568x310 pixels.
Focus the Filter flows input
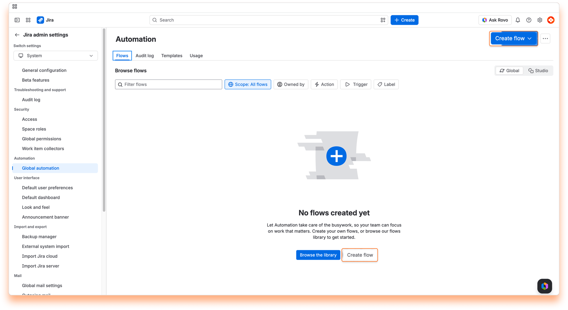click(169, 84)
